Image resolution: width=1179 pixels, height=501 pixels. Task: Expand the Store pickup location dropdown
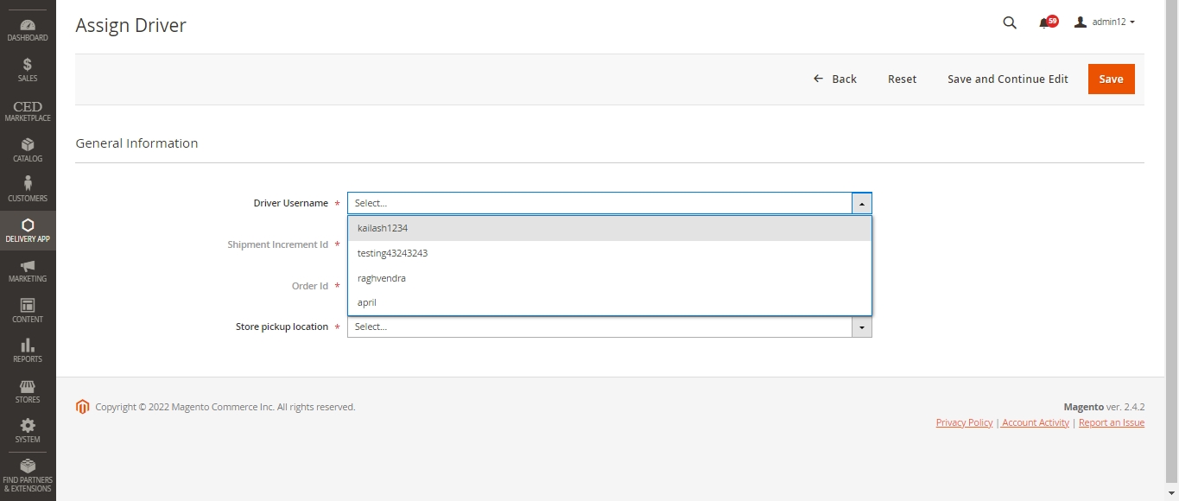861,327
